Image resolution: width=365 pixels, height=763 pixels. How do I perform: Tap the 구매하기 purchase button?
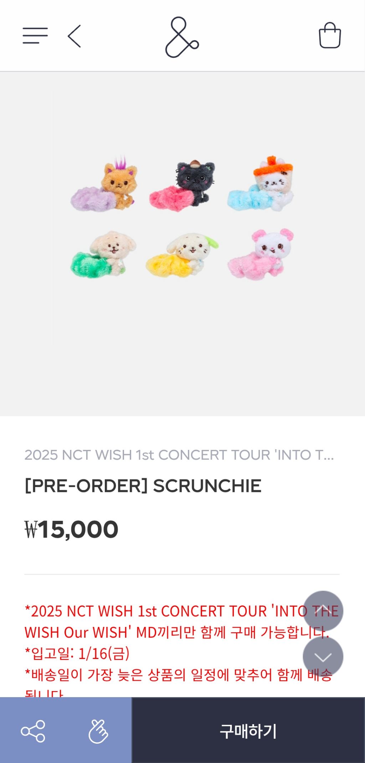[248, 730]
